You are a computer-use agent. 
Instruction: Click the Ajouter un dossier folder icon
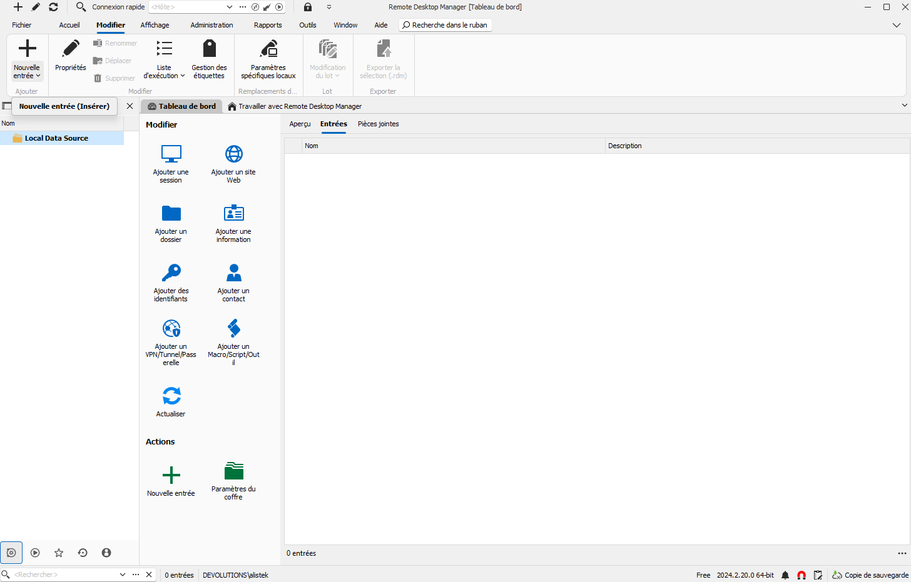tap(171, 213)
